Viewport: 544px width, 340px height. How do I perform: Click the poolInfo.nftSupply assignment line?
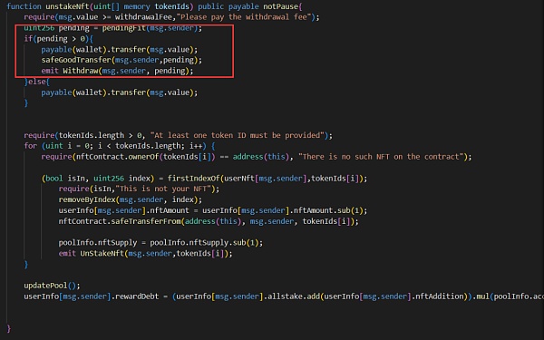click(x=160, y=242)
